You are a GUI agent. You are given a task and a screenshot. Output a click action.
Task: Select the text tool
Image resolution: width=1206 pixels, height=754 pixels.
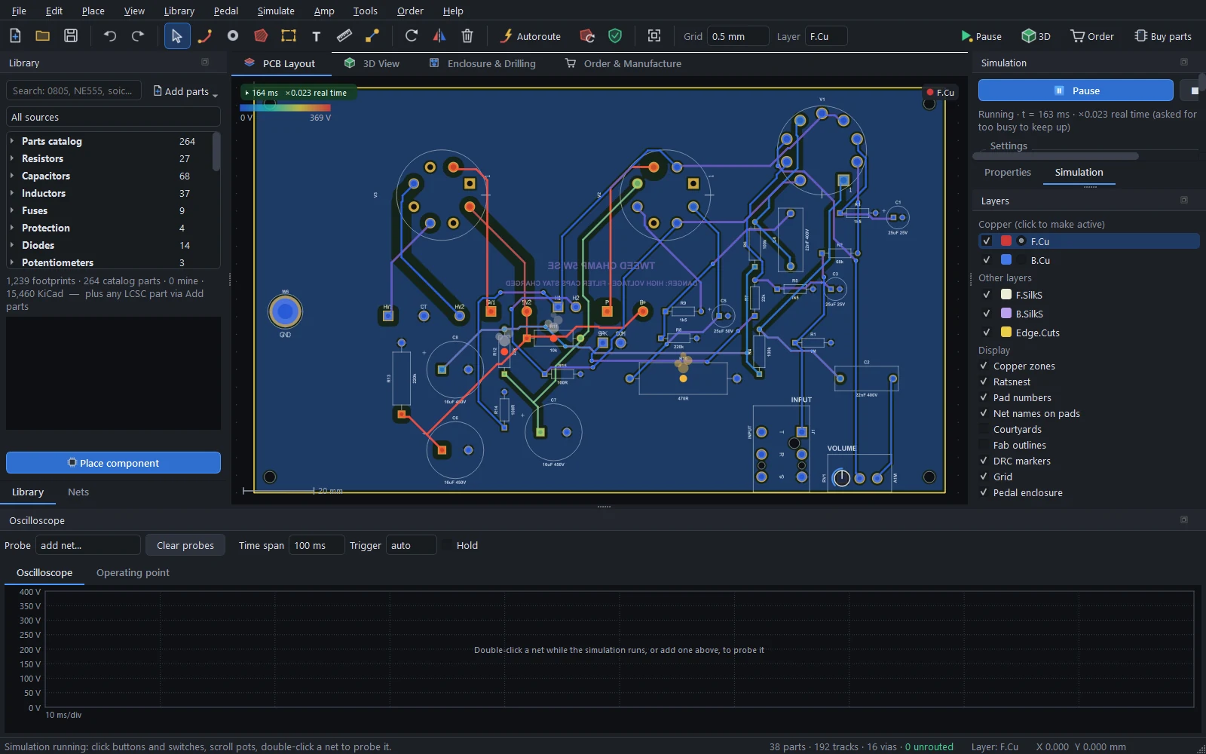(317, 35)
